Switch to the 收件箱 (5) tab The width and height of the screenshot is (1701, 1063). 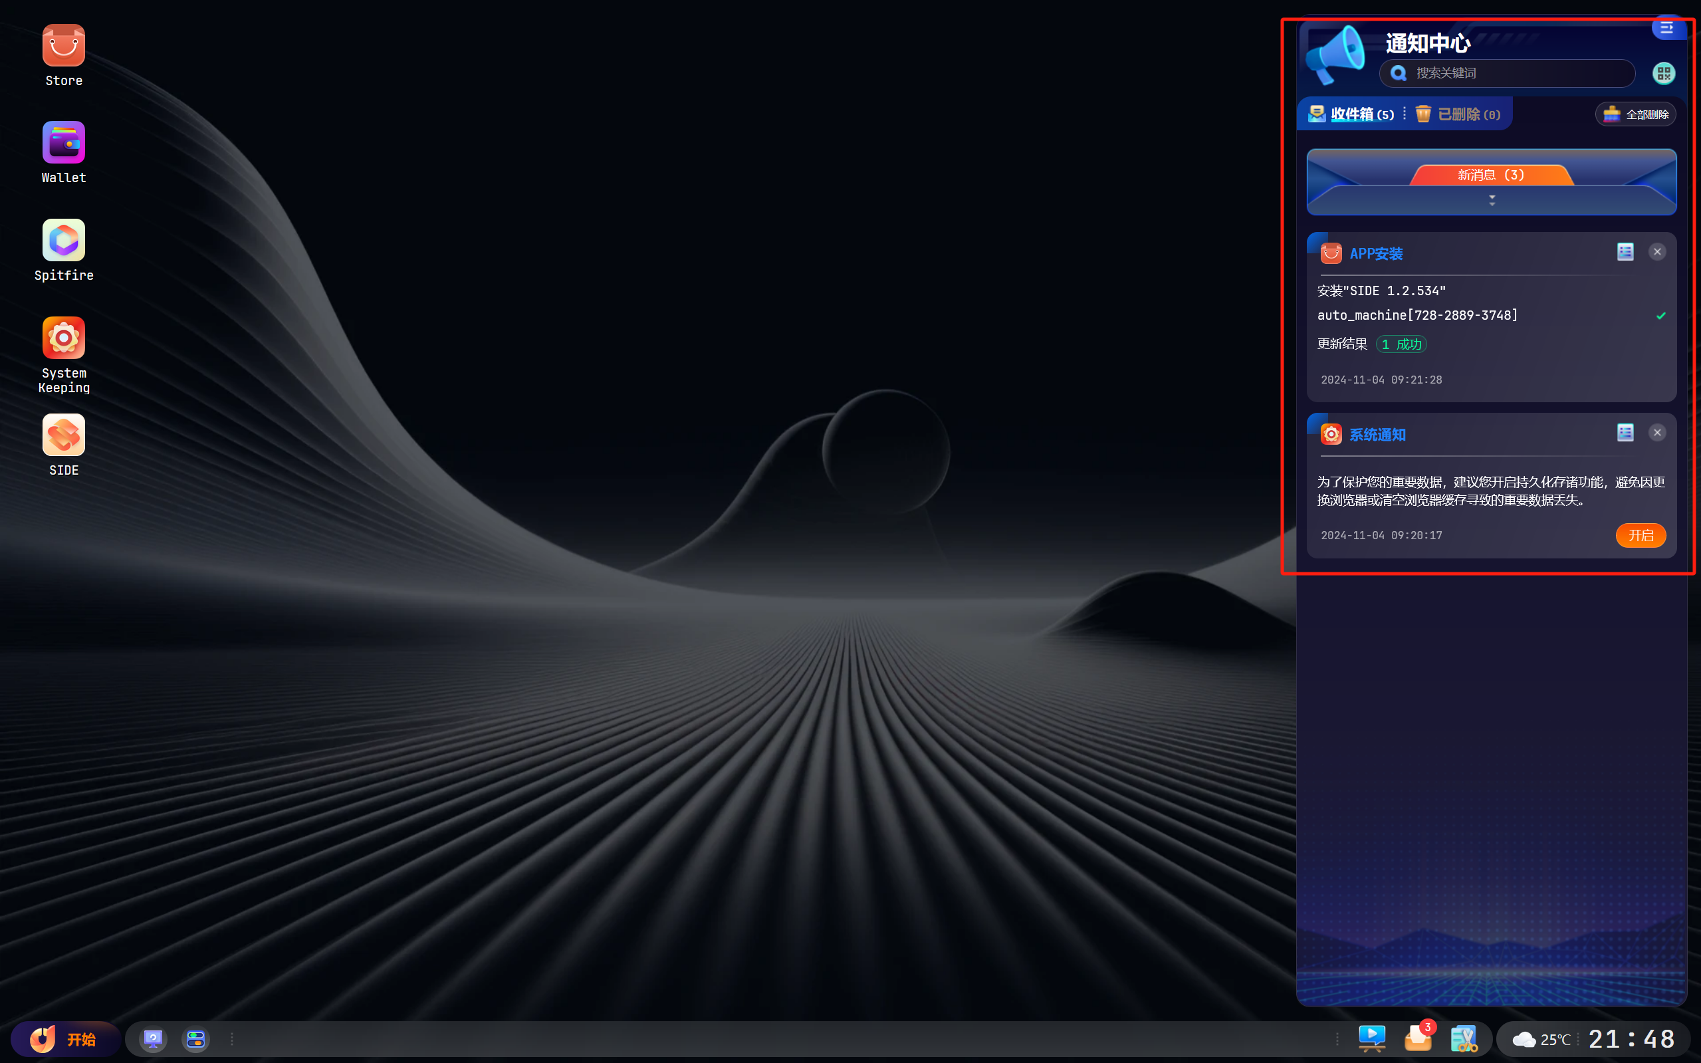click(1351, 114)
